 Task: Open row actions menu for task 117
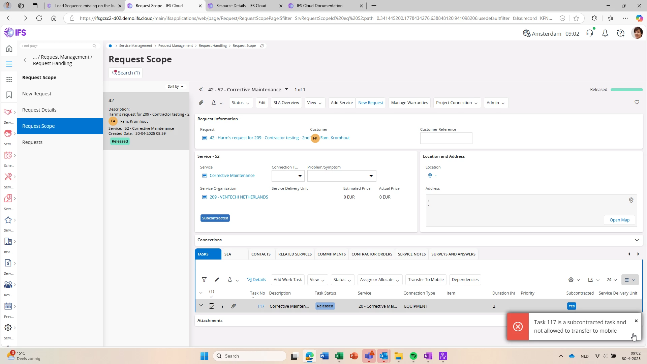222,306
